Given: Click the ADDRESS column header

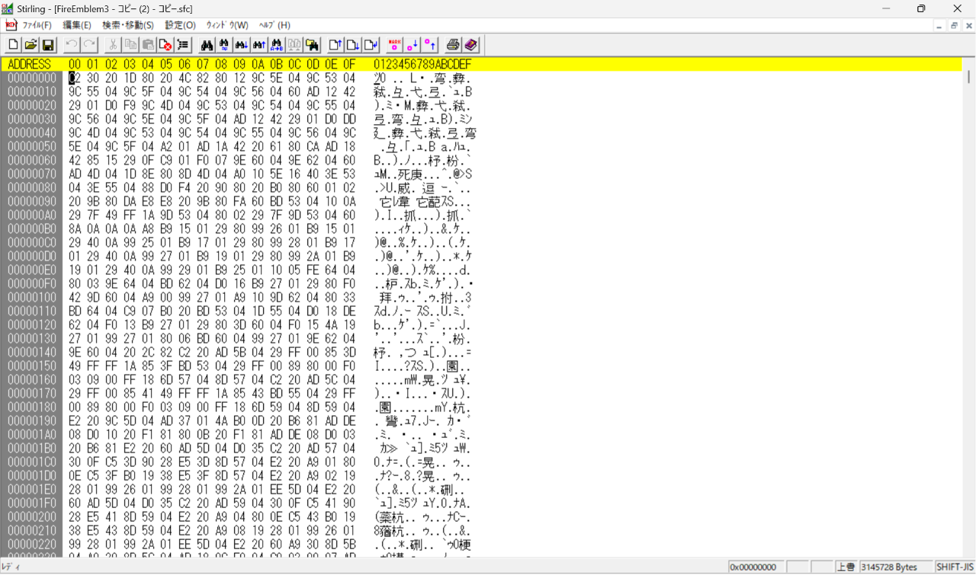Looking at the screenshot, I should point(29,65).
